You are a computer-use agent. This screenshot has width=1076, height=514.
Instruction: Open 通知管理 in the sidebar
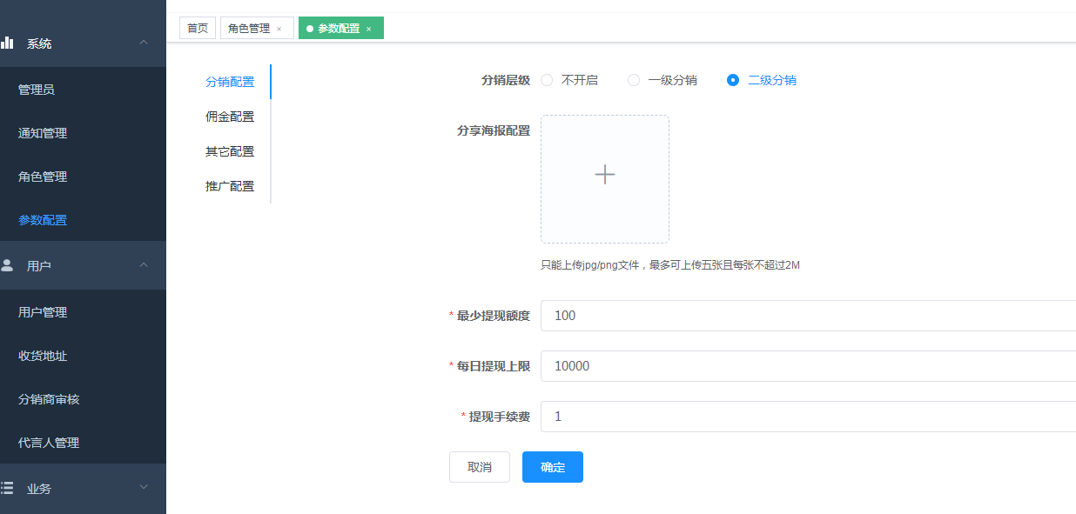click(83, 133)
